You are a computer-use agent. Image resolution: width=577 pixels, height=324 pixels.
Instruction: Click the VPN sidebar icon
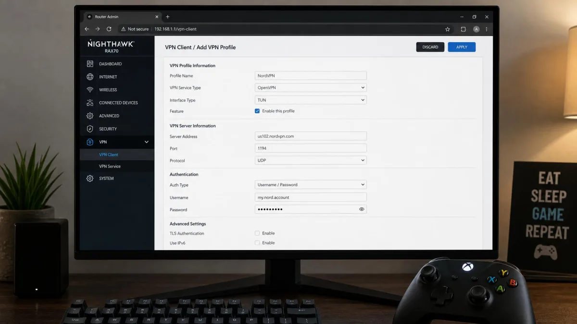(90, 142)
